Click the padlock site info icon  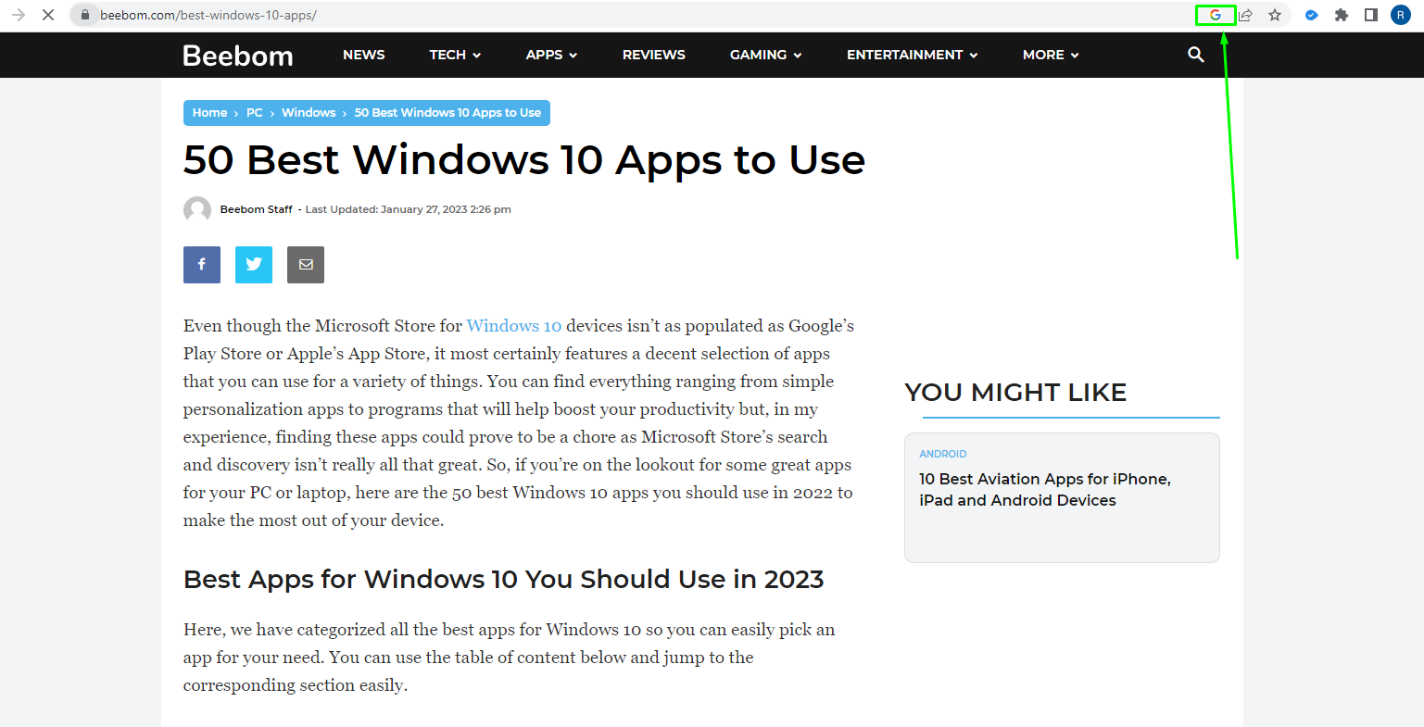85,15
